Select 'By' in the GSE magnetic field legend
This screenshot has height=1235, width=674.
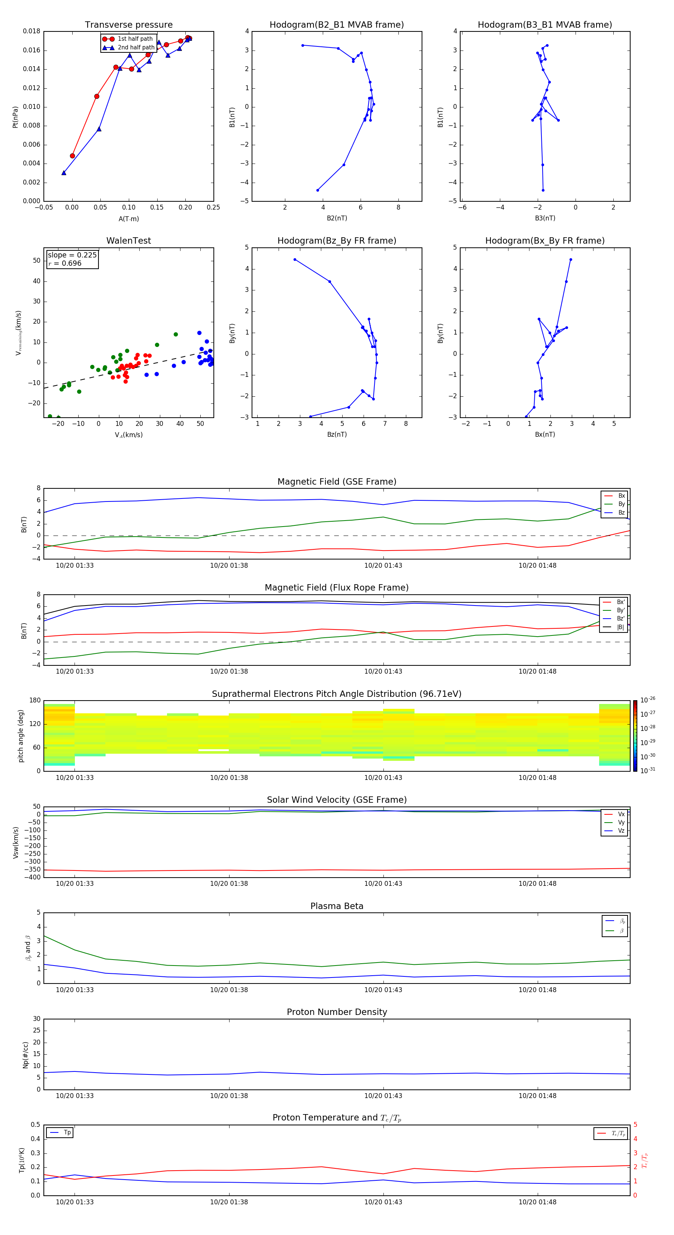(x=614, y=504)
